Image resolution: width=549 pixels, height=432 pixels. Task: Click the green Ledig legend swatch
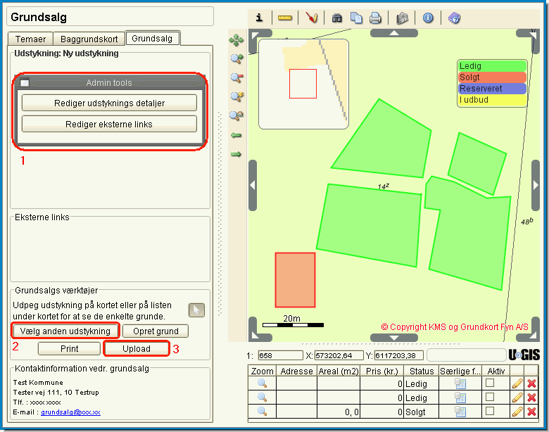click(x=492, y=66)
